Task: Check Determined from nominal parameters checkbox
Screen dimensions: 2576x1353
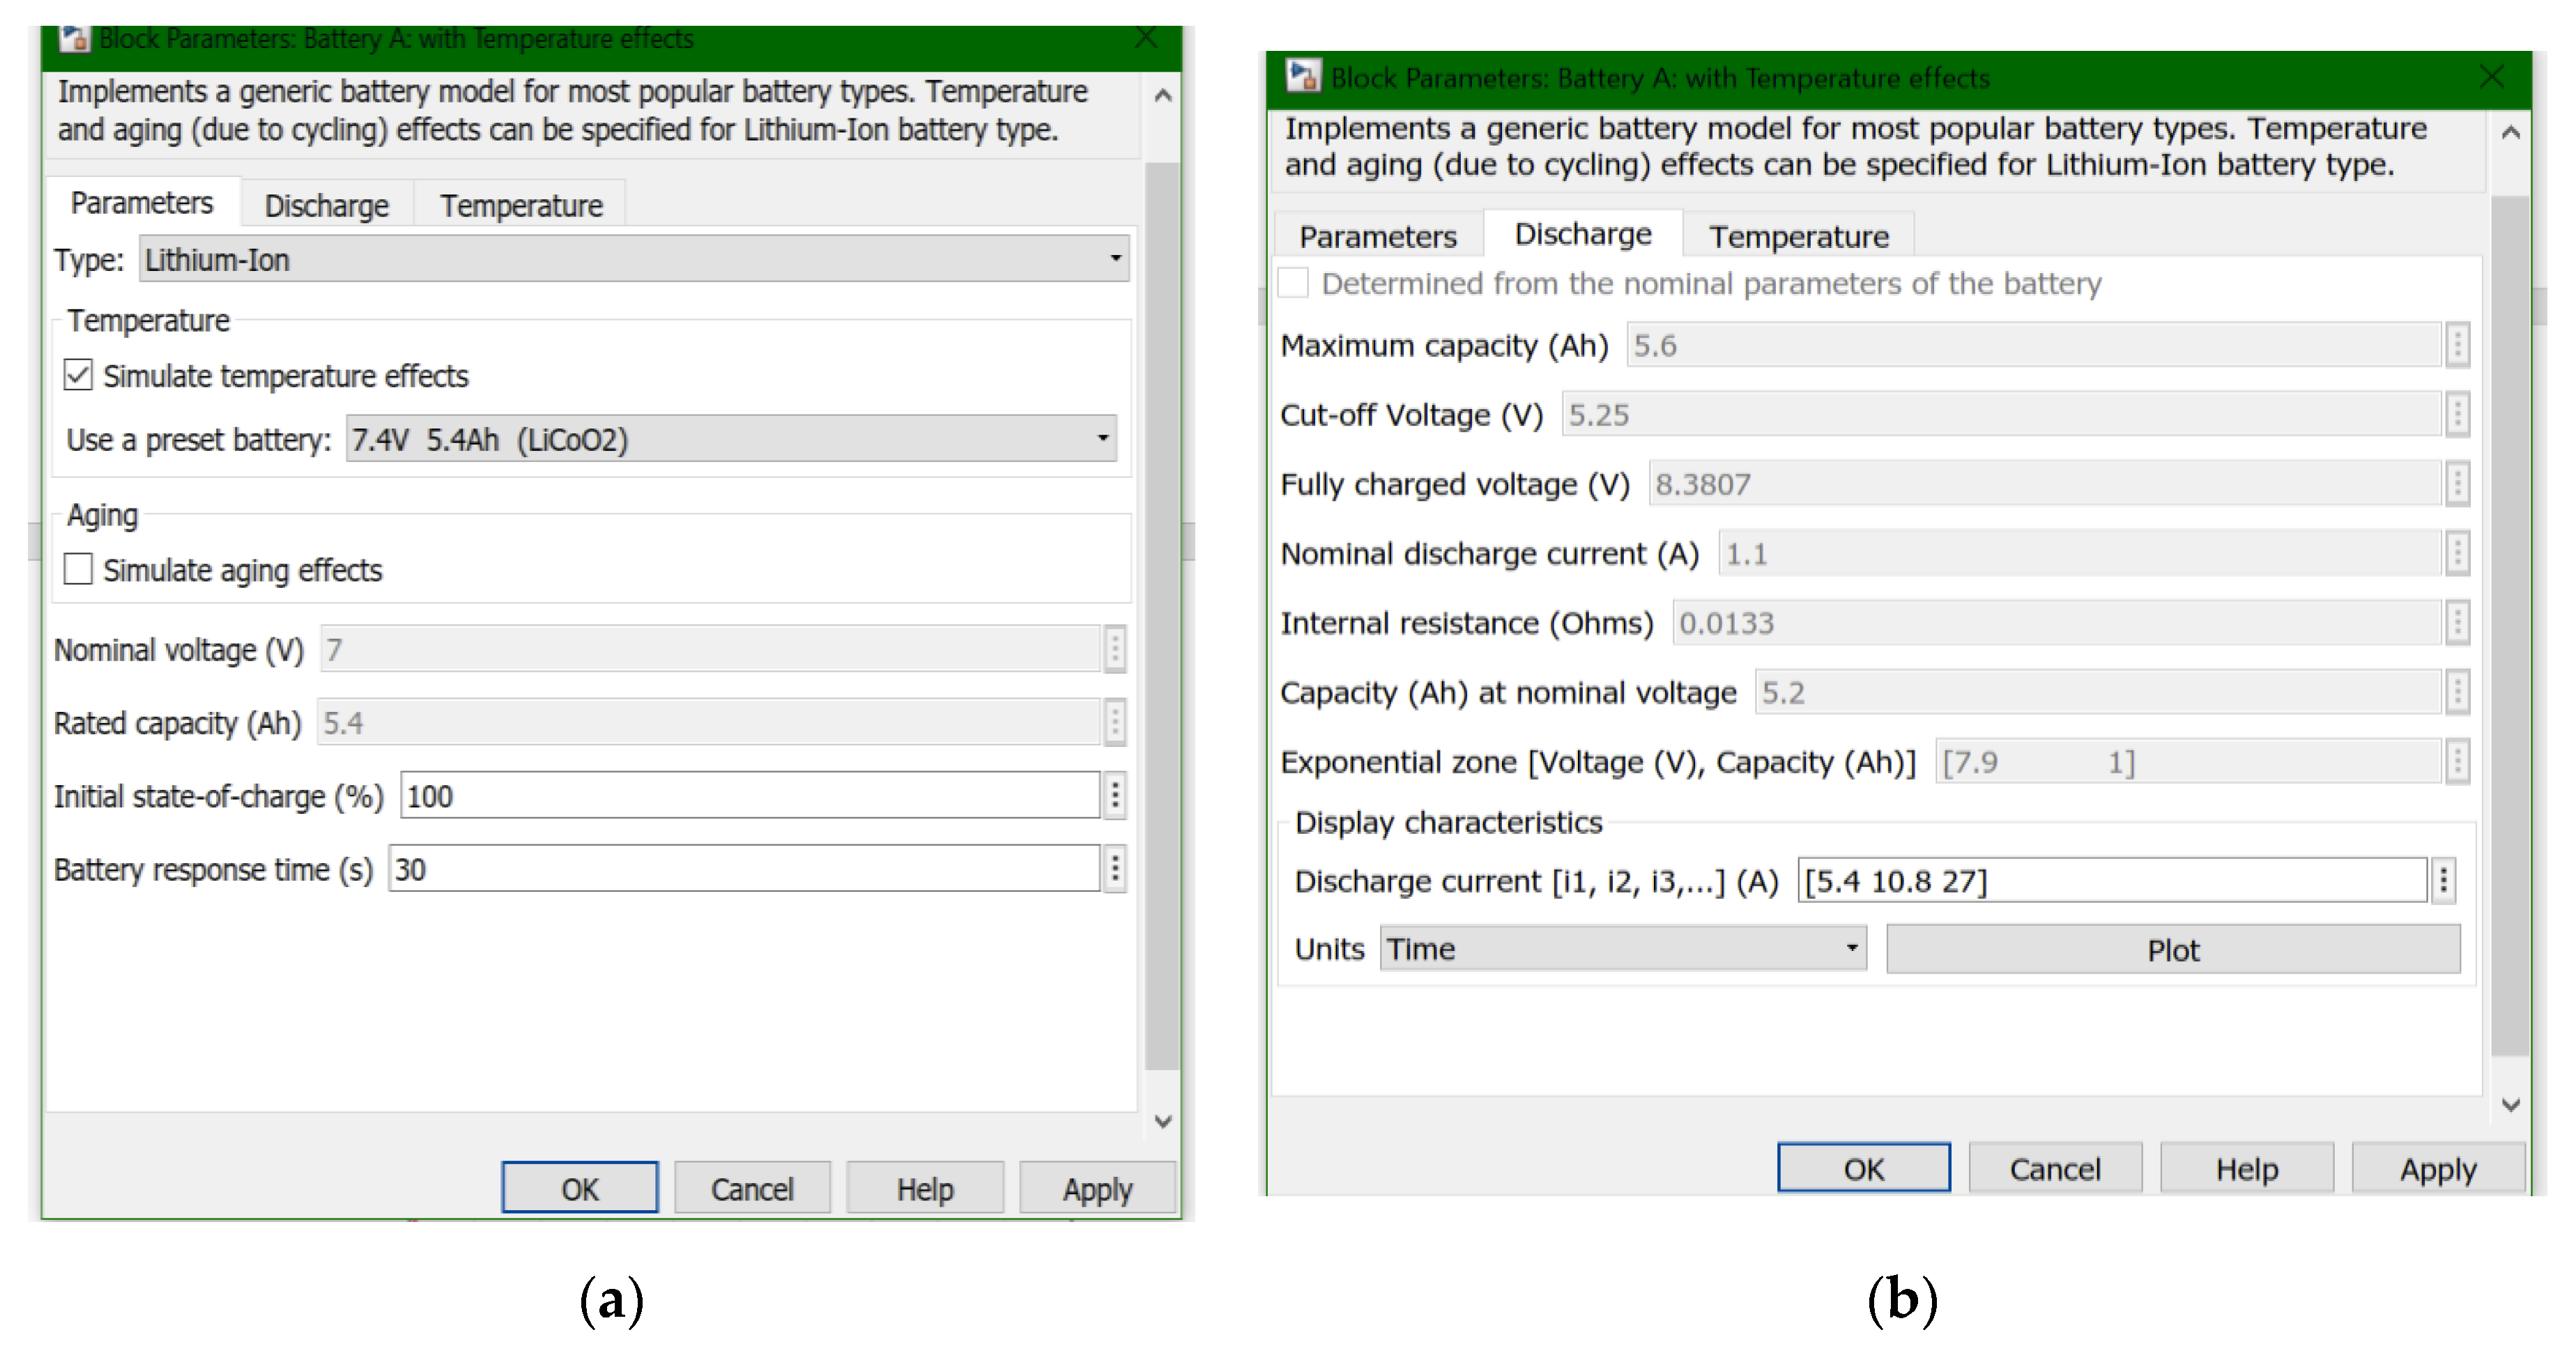Action: pos(1293,283)
